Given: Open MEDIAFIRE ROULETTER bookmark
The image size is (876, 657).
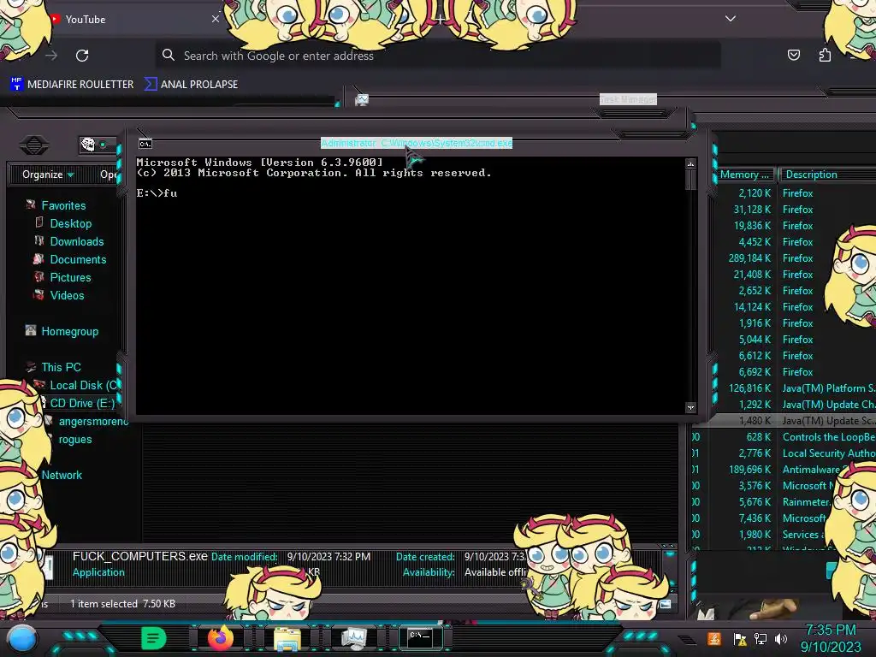Looking at the screenshot, I should tap(72, 85).
